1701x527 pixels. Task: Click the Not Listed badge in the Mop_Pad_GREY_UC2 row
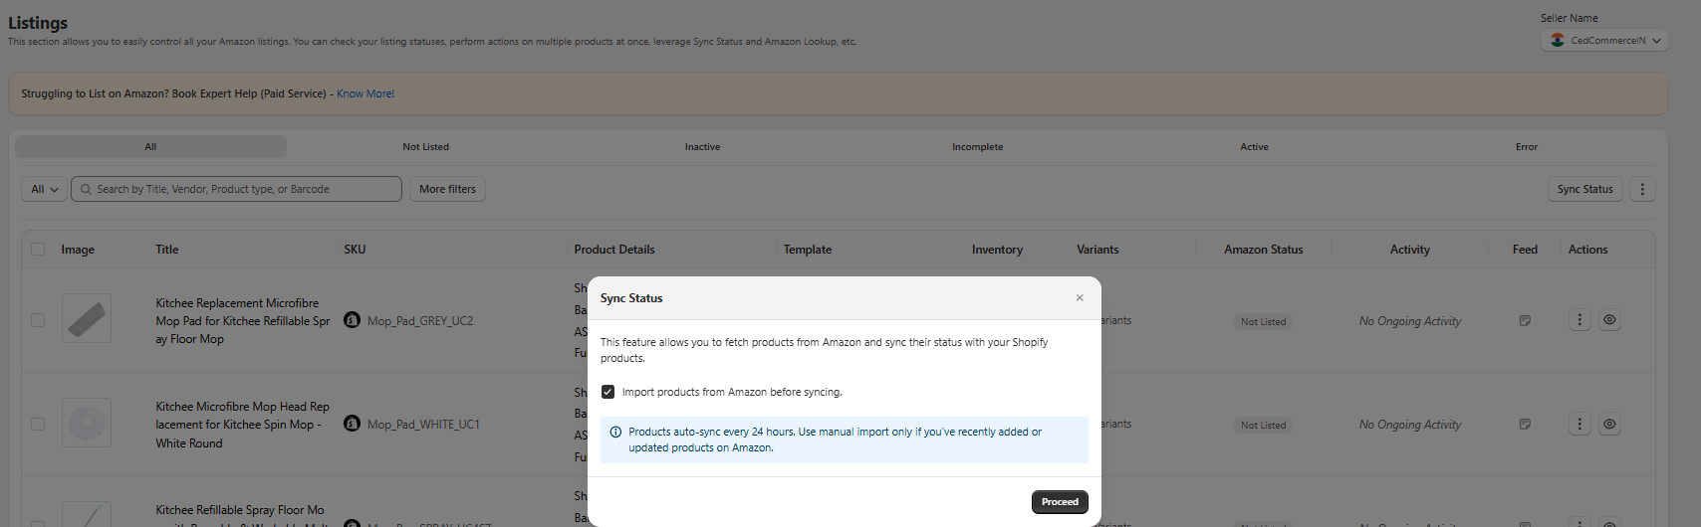(1263, 321)
